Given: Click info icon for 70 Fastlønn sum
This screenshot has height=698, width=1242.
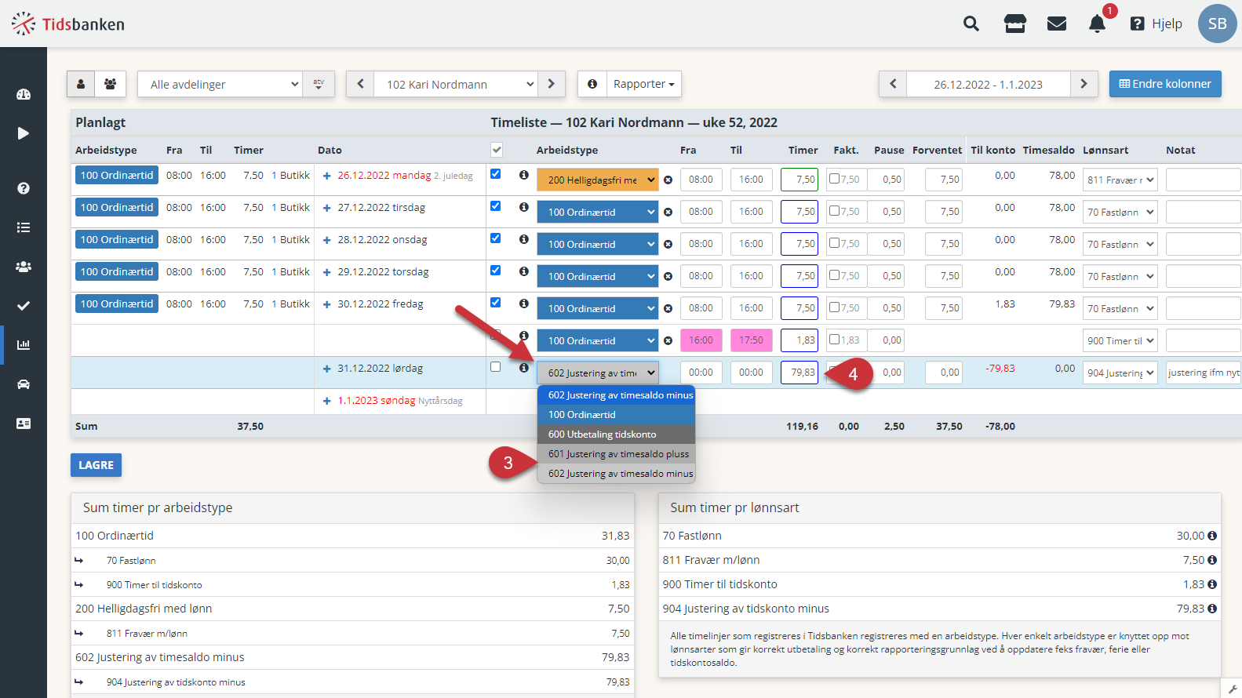Looking at the screenshot, I should pyautogui.click(x=1212, y=536).
